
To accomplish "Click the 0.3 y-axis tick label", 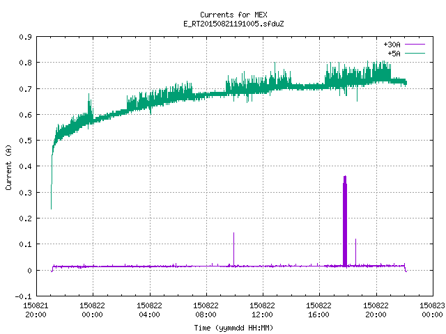I will (25, 193).
